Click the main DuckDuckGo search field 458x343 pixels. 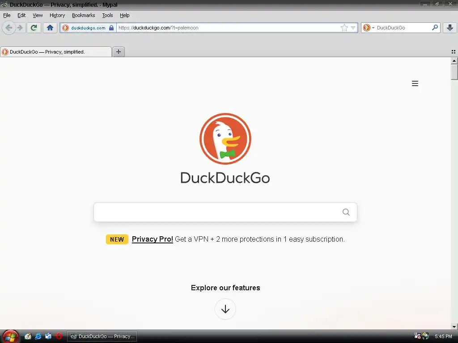[225, 212]
